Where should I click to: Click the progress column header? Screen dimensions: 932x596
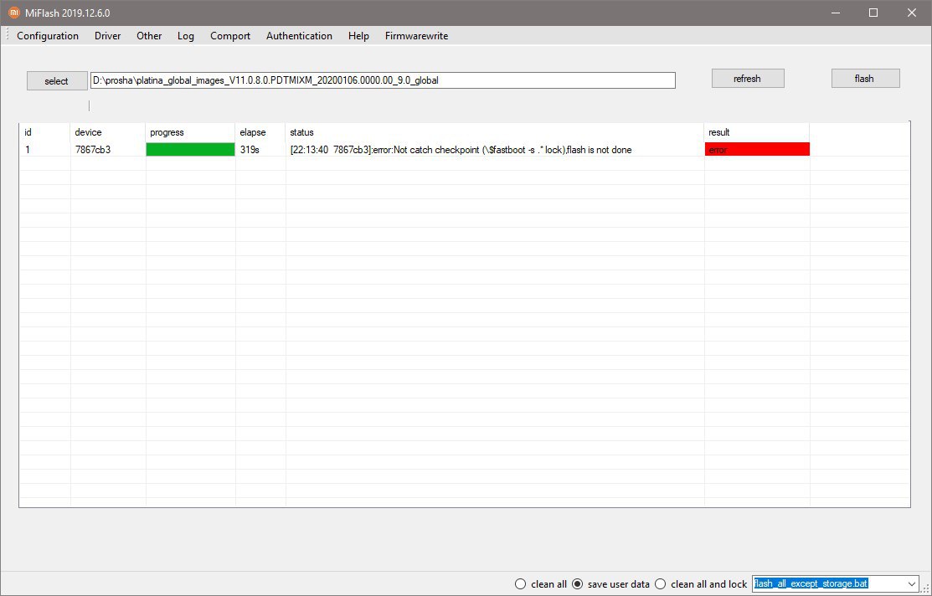tap(190, 132)
